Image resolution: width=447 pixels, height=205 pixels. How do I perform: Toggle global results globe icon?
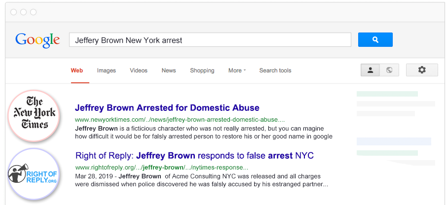[x=389, y=70]
